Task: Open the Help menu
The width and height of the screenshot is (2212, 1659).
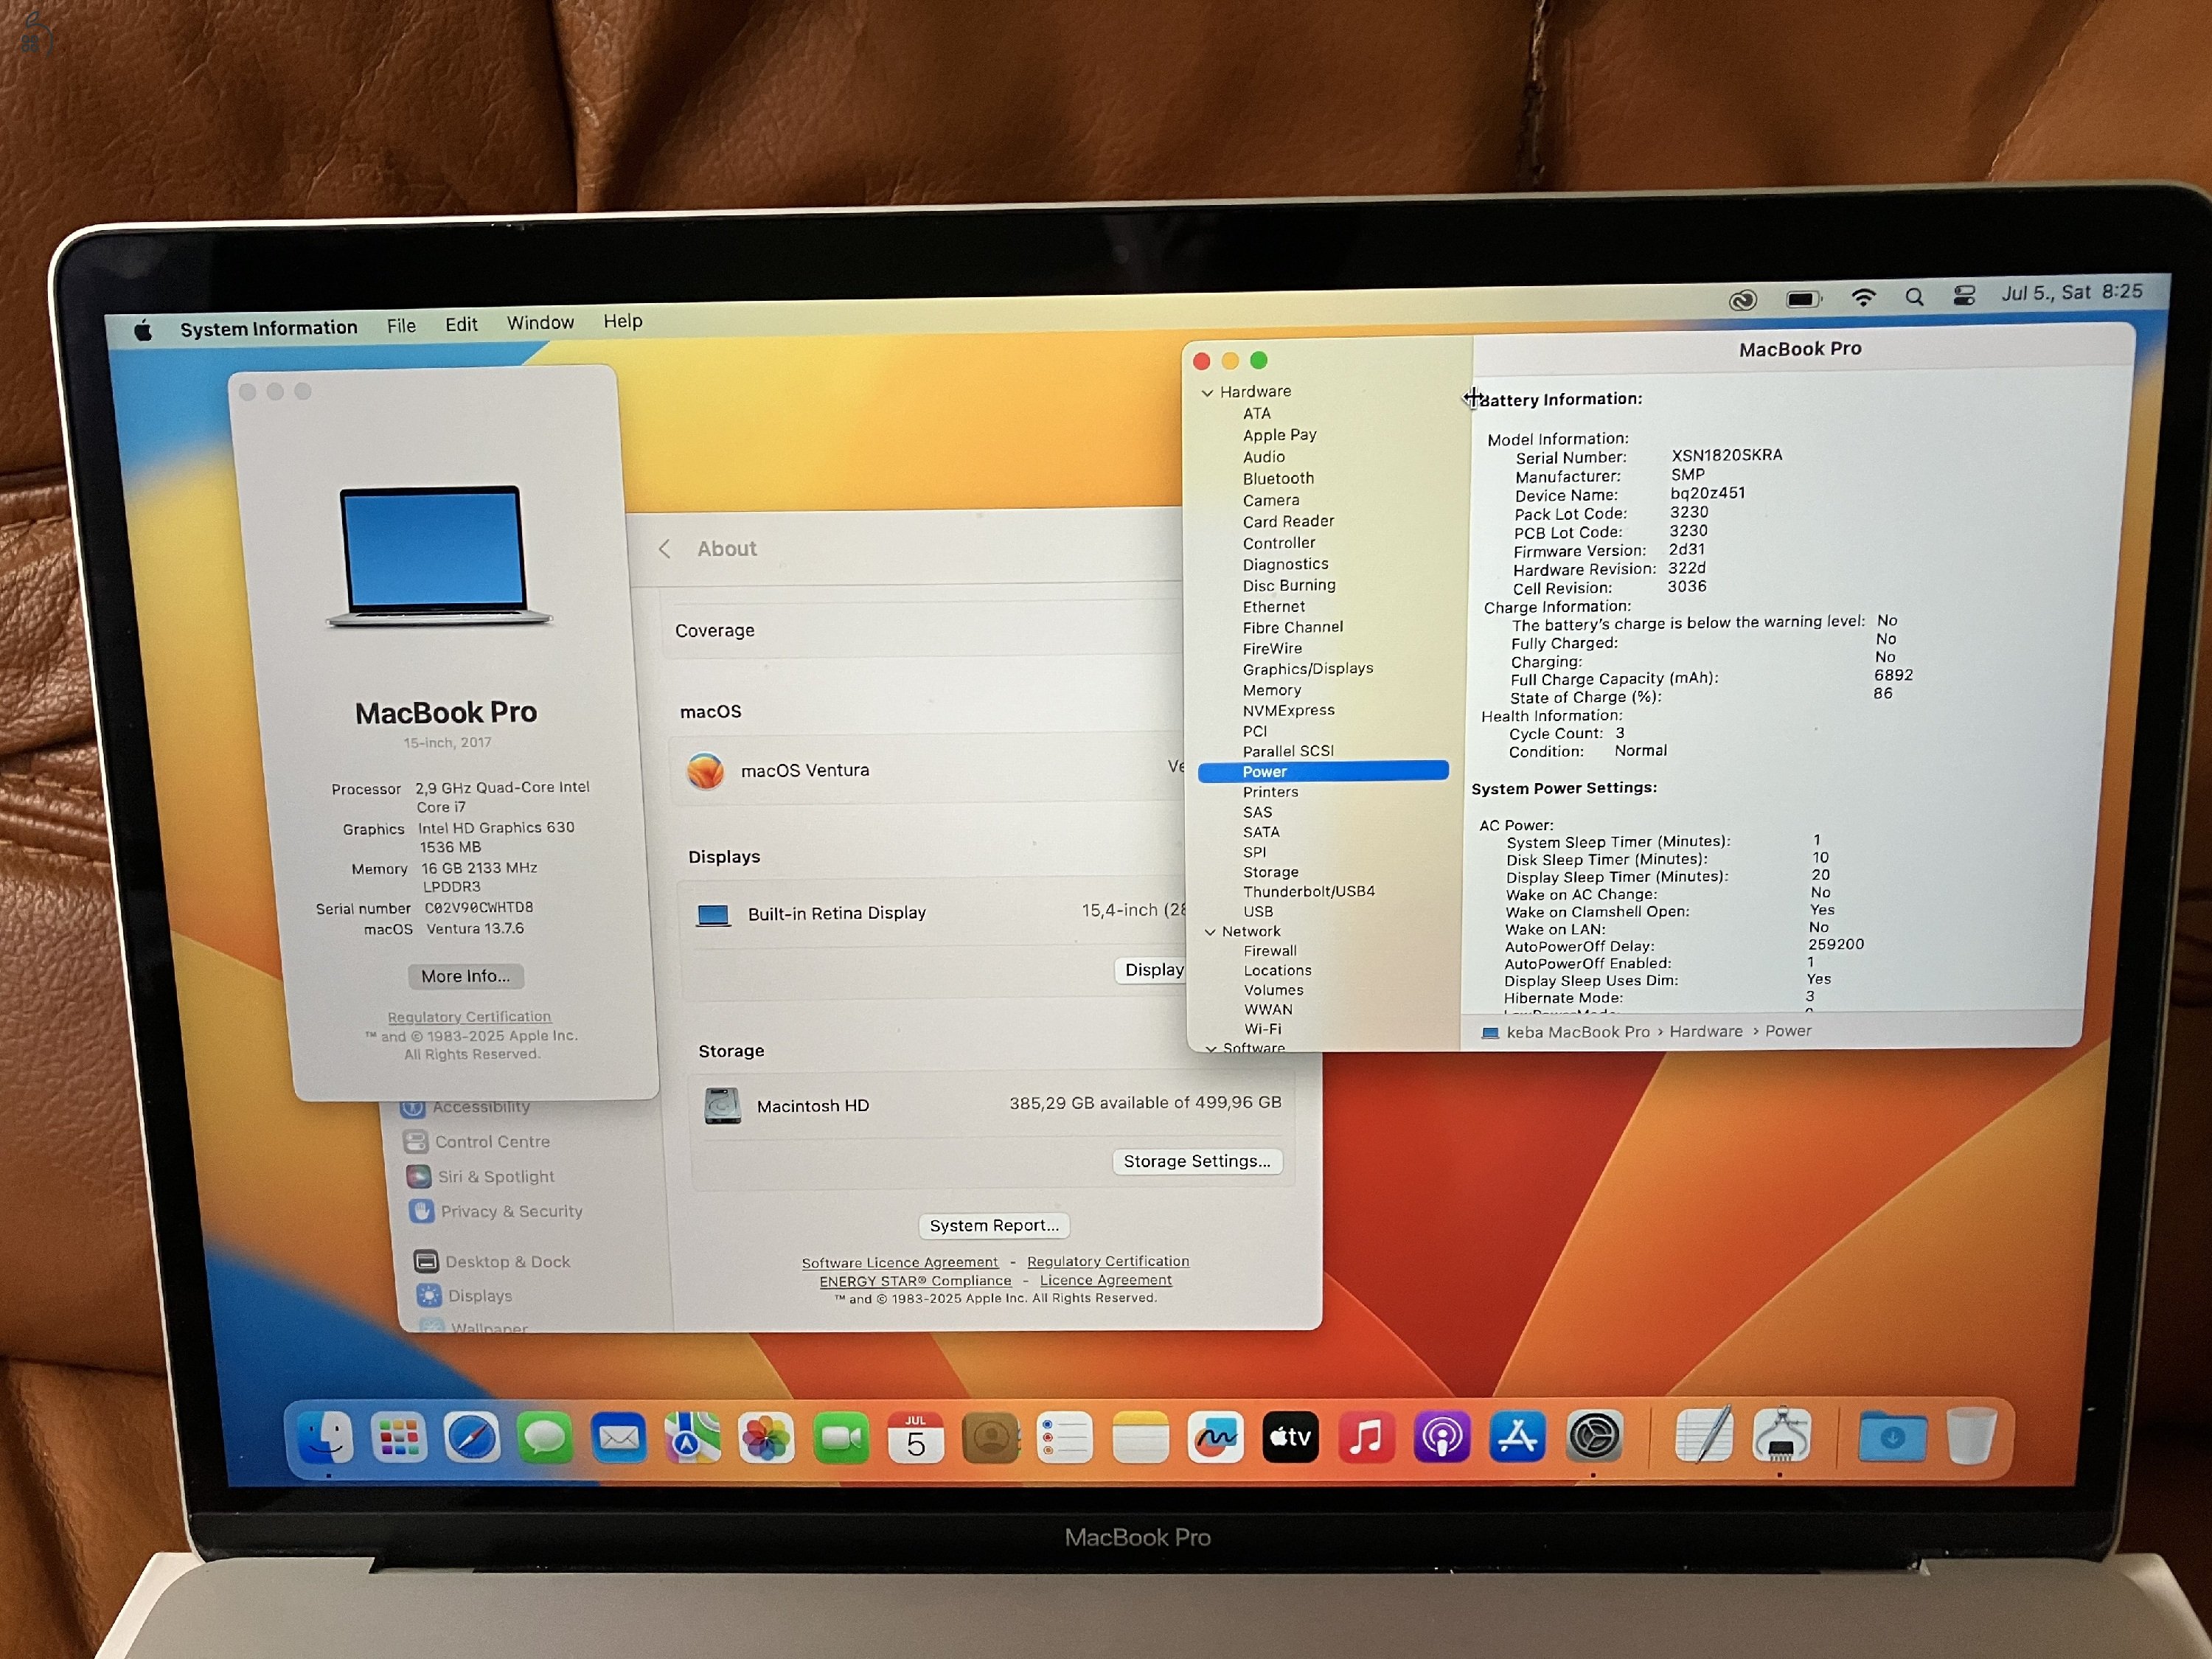Action: click(x=622, y=321)
